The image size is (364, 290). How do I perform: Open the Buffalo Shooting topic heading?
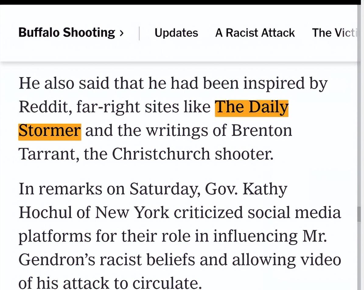tap(67, 33)
